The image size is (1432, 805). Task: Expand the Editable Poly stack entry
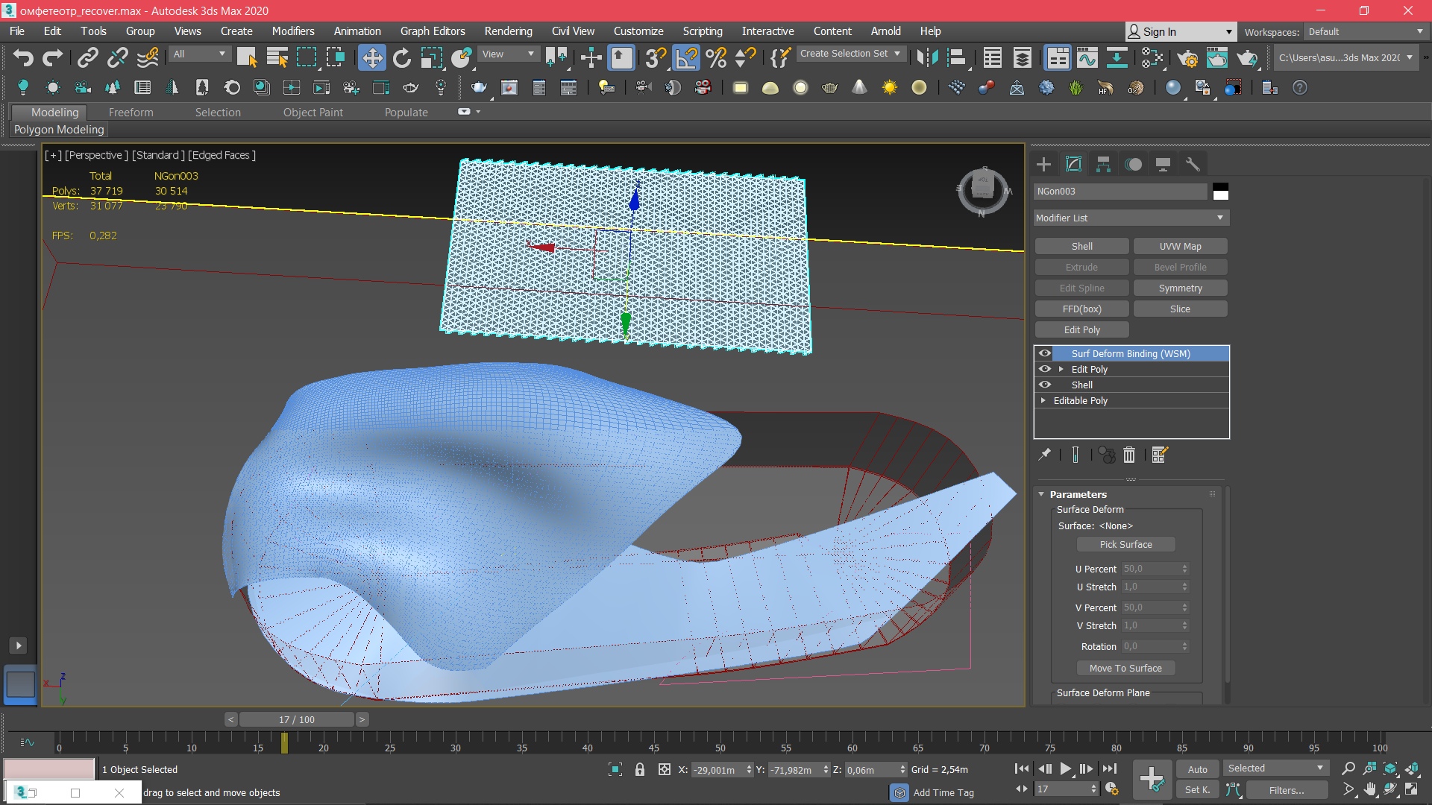(1043, 400)
